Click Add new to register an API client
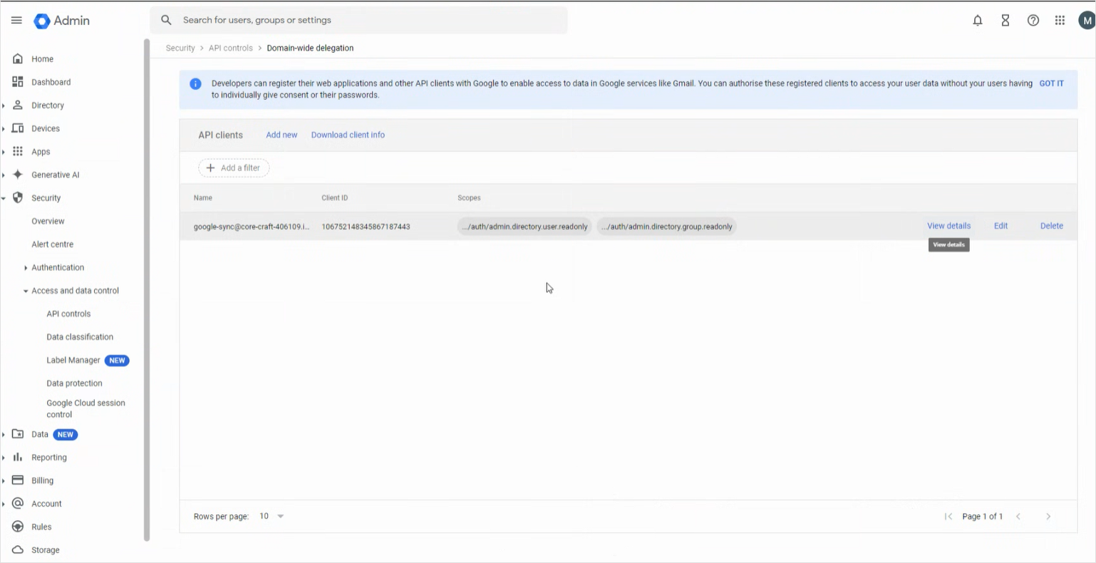The image size is (1096, 563). (281, 135)
